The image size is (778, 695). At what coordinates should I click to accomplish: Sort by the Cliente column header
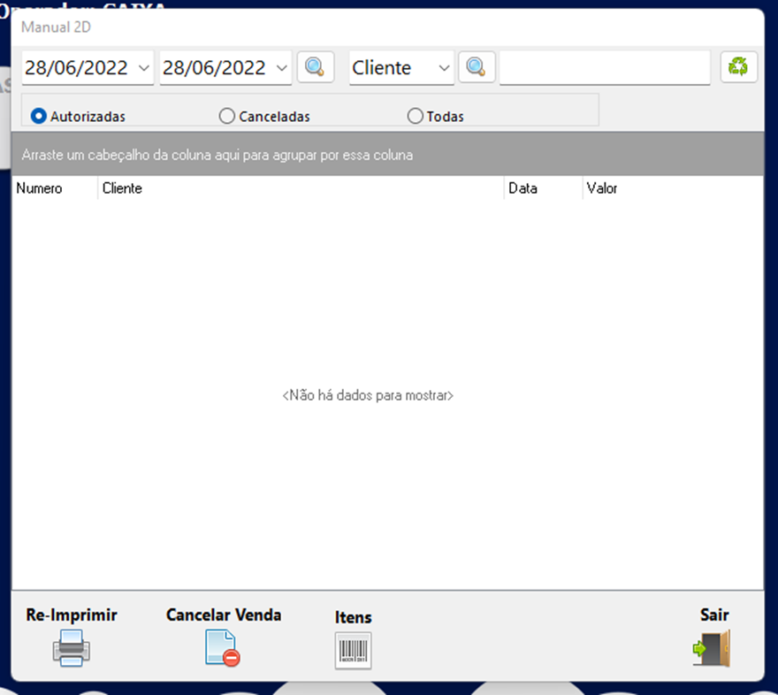pos(301,188)
